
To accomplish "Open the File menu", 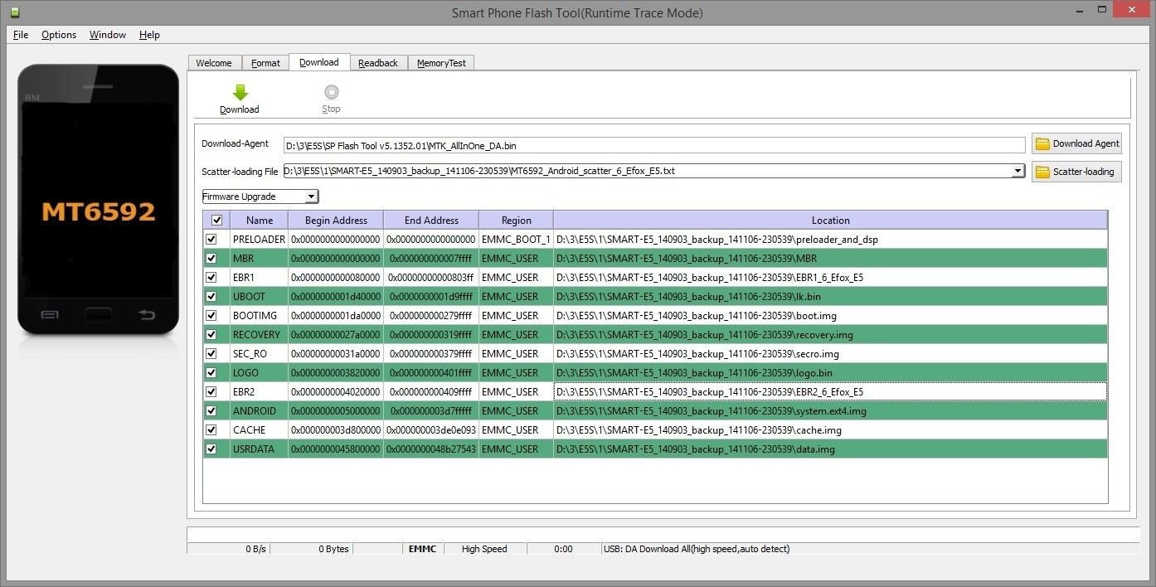I will (21, 35).
